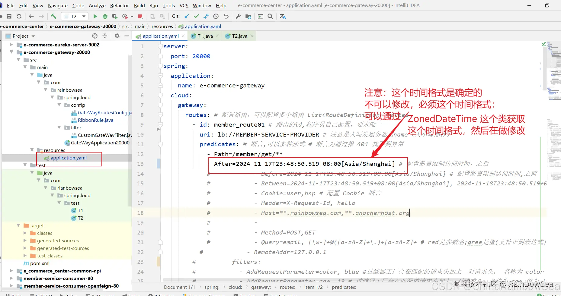Fold the 'server:' block at line 1
This screenshot has height=296, width=561.
point(160,46)
